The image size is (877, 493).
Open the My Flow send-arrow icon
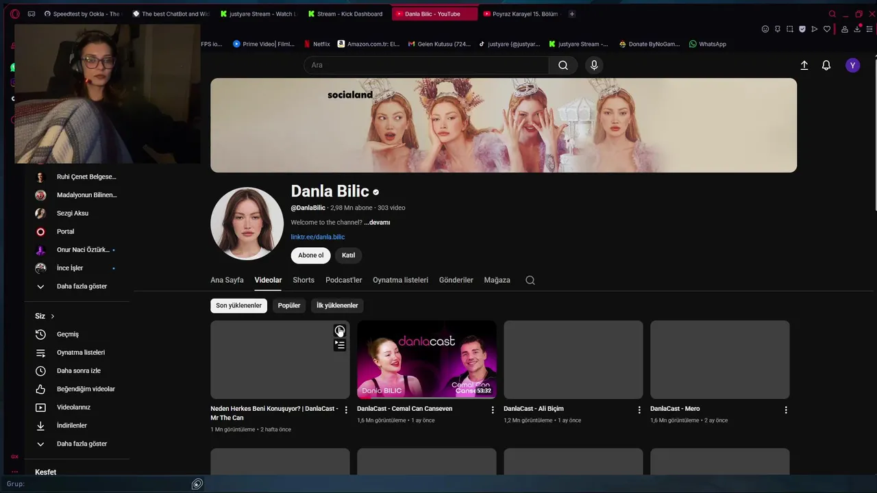815,29
